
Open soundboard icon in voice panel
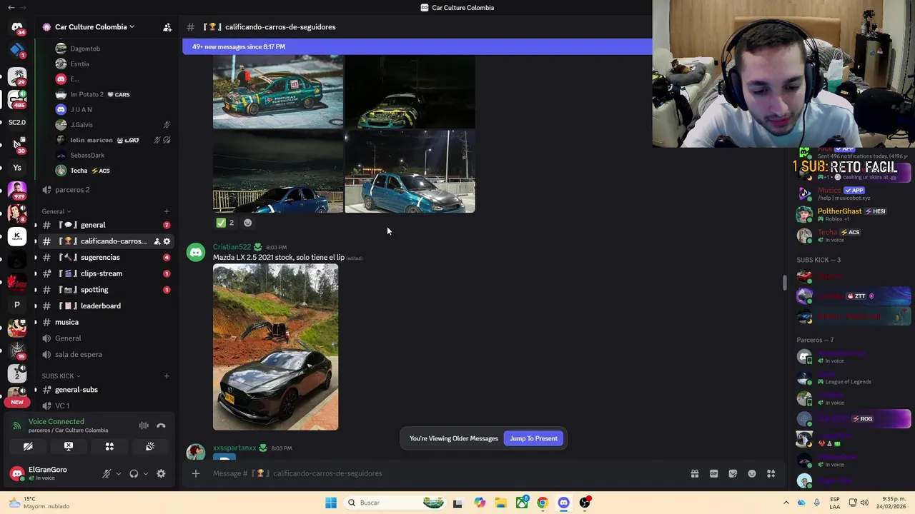click(x=150, y=446)
